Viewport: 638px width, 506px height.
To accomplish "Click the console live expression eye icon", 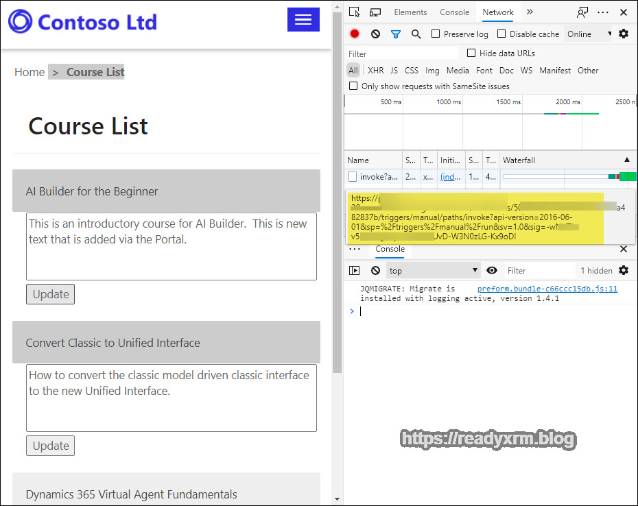I will 492,271.
